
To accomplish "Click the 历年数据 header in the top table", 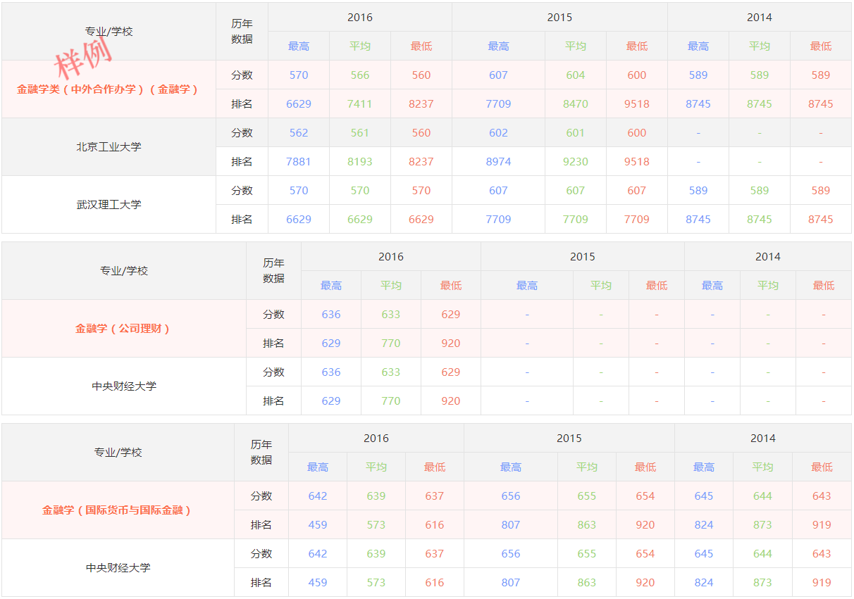I will [242, 32].
